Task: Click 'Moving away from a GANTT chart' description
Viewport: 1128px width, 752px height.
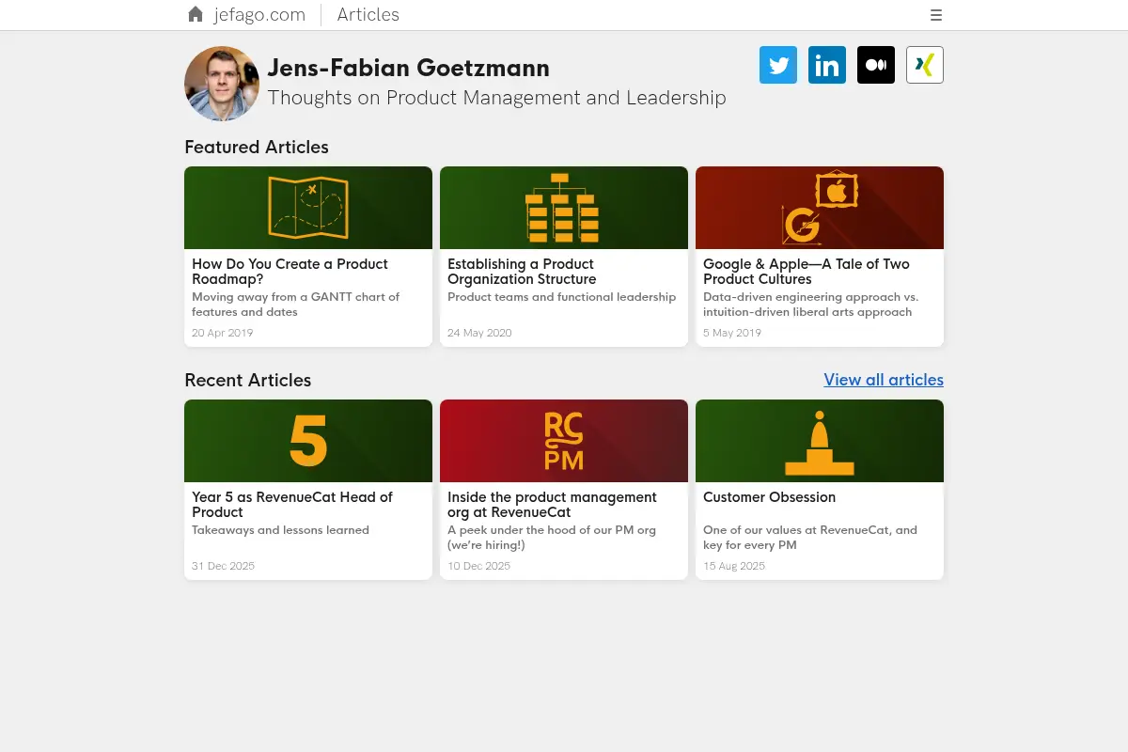Action: click(295, 305)
